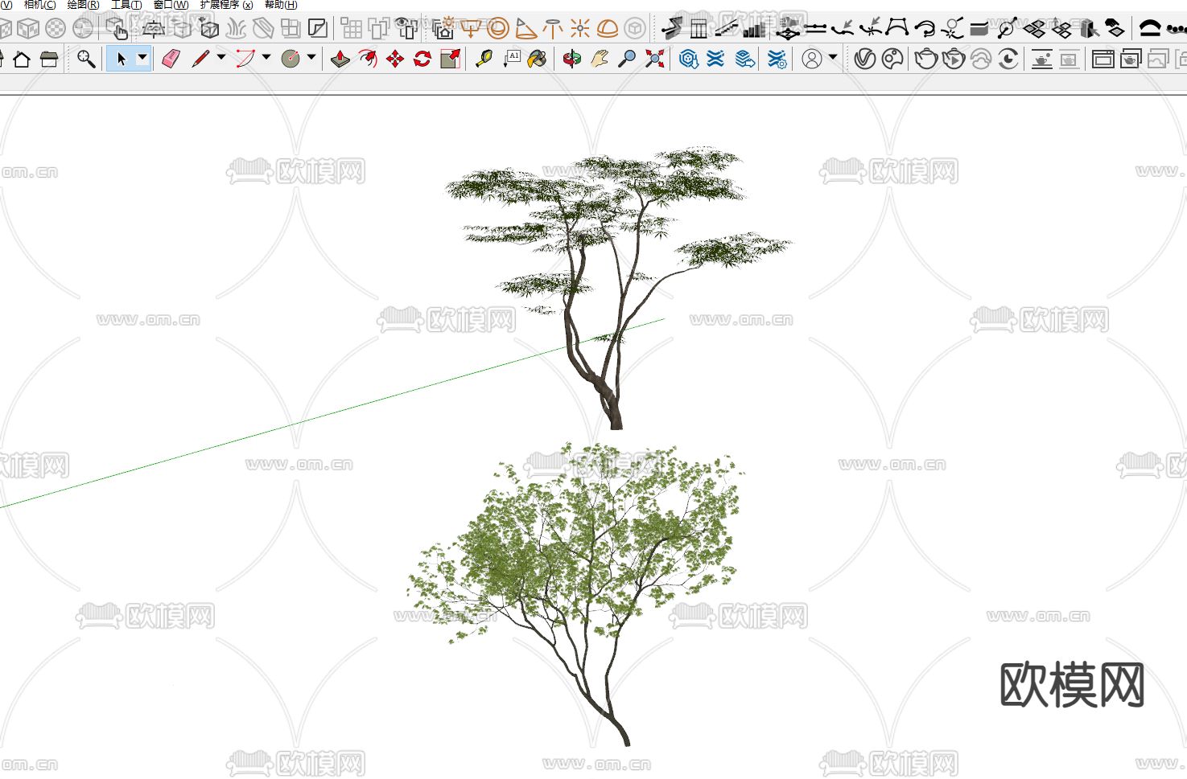Click the palette icon beside V-Ray logo

pos(892,59)
